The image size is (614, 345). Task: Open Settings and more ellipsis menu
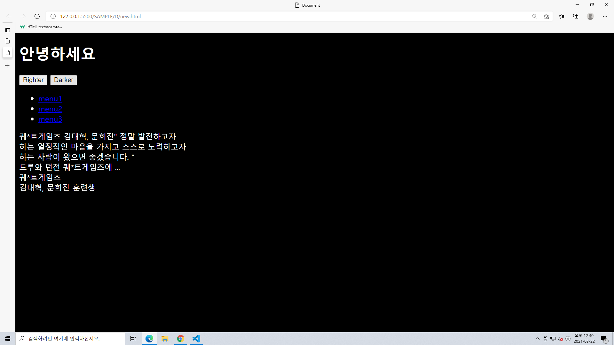click(605, 16)
